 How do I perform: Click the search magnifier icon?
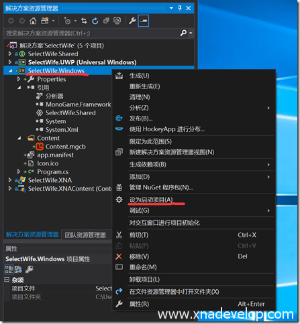(183, 33)
